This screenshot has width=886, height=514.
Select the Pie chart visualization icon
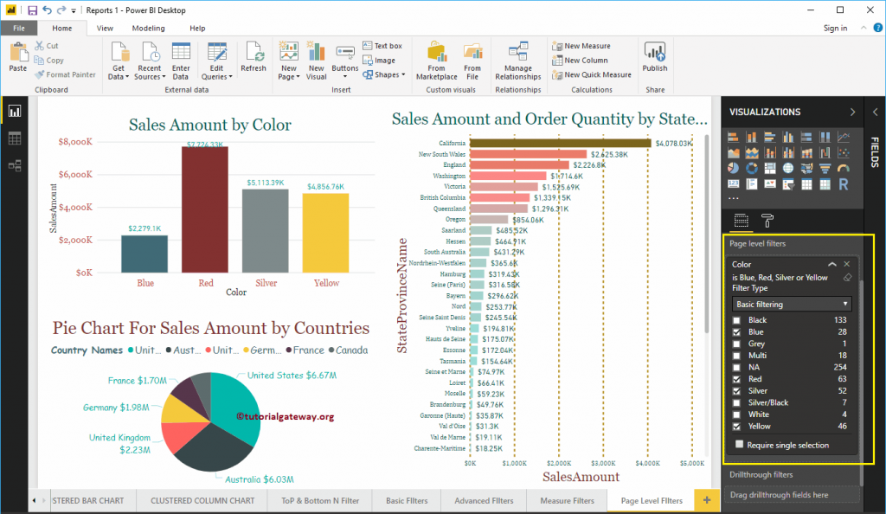click(x=733, y=168)
